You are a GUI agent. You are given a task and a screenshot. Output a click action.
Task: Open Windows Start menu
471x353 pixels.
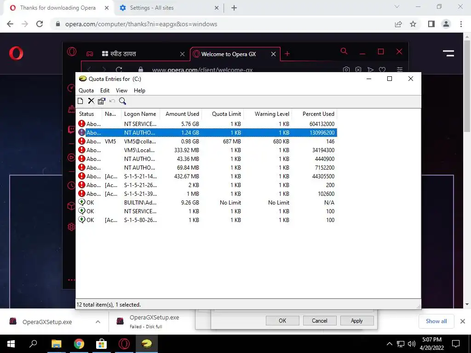[11, 344]
